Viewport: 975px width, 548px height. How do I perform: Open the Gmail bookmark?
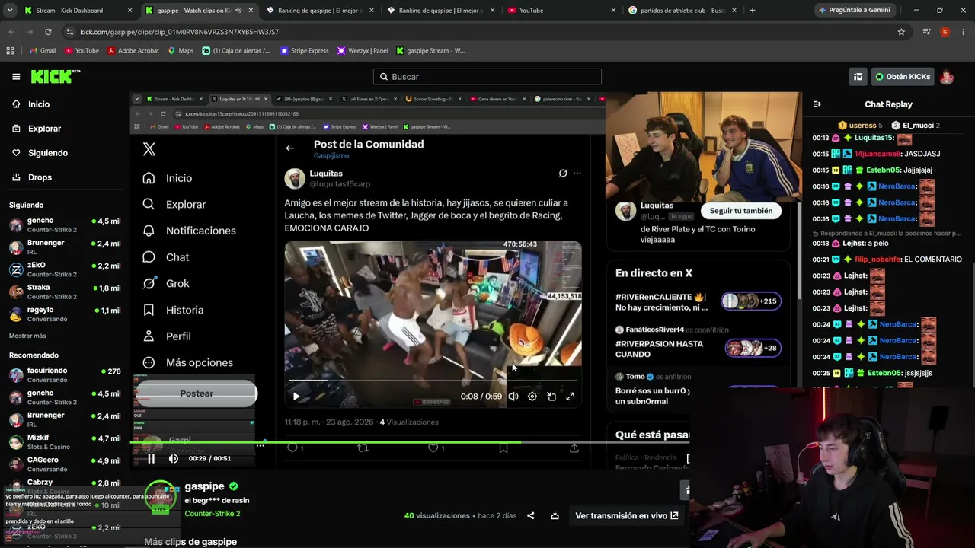click(43, 51)
